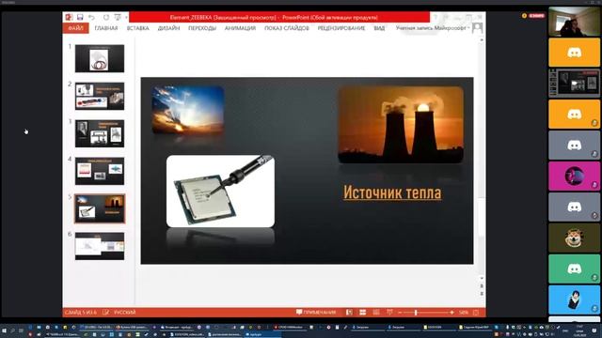Click the РУССКИЙ language indicator
This screenshot has height=338, width=602.
tap(125, 313)
